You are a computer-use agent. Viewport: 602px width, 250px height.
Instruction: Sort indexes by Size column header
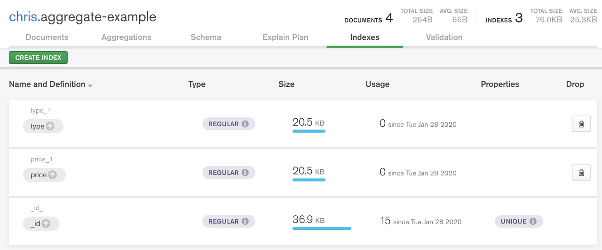tap(286, 84)
